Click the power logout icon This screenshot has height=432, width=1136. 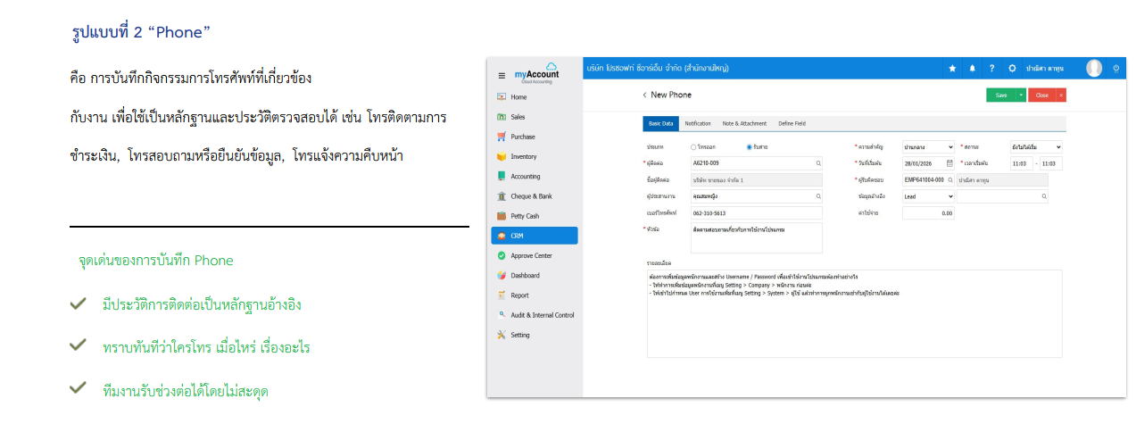tap(1116, 68)
